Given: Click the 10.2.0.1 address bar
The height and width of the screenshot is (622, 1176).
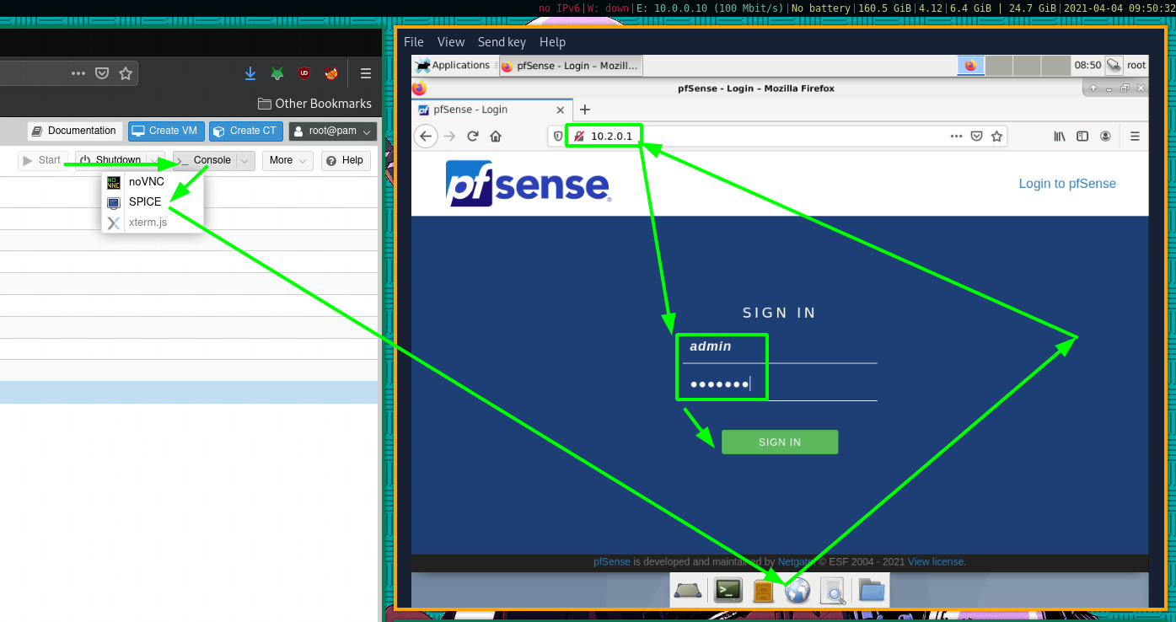Looking at the screenshot, I should pyautogui.click(x=778, y=136).
